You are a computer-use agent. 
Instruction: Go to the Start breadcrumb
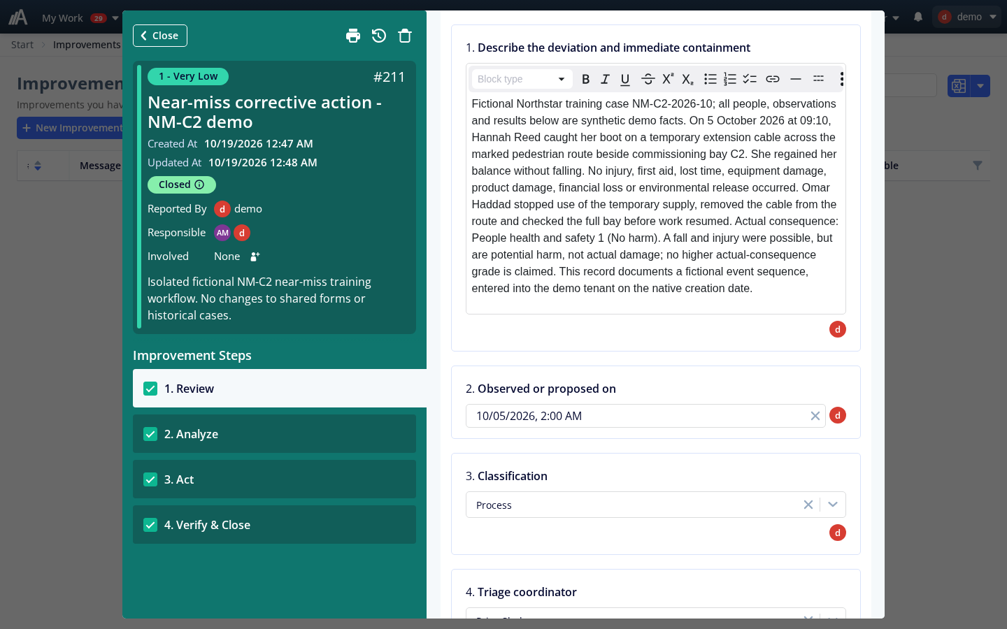pyautogui.click(x=22, y=45)
